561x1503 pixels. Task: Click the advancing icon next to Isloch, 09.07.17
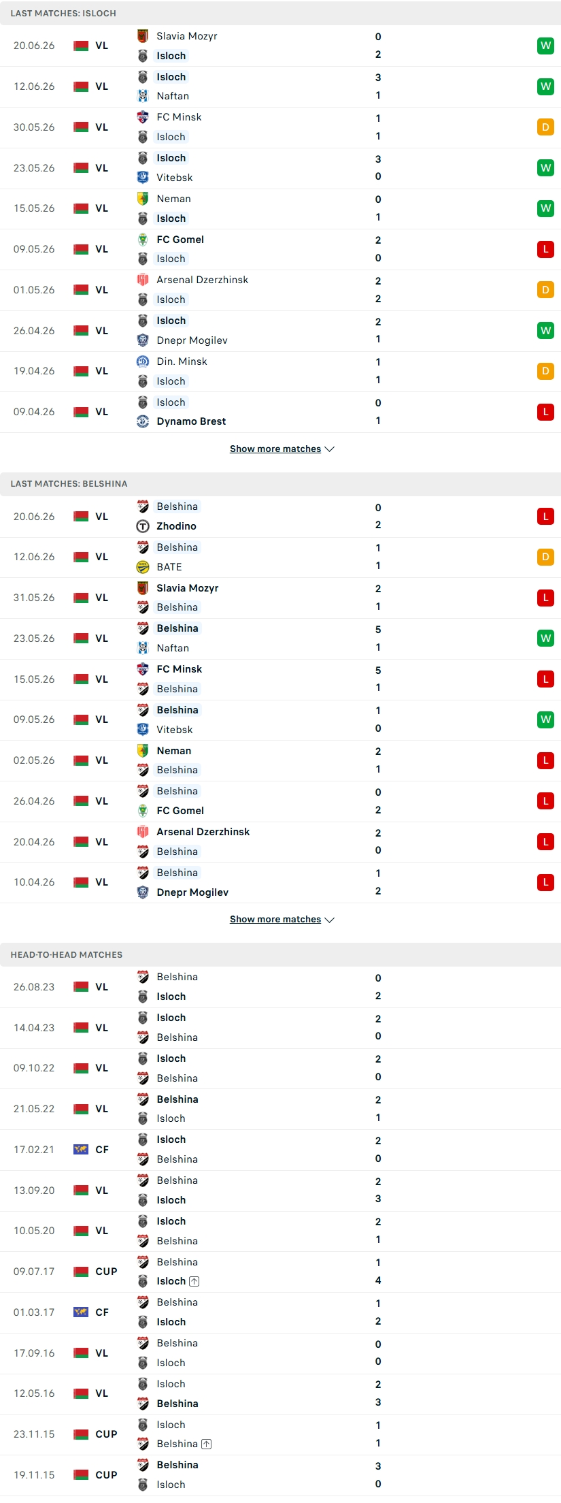pyautogui.click(x=194, y=1281)
